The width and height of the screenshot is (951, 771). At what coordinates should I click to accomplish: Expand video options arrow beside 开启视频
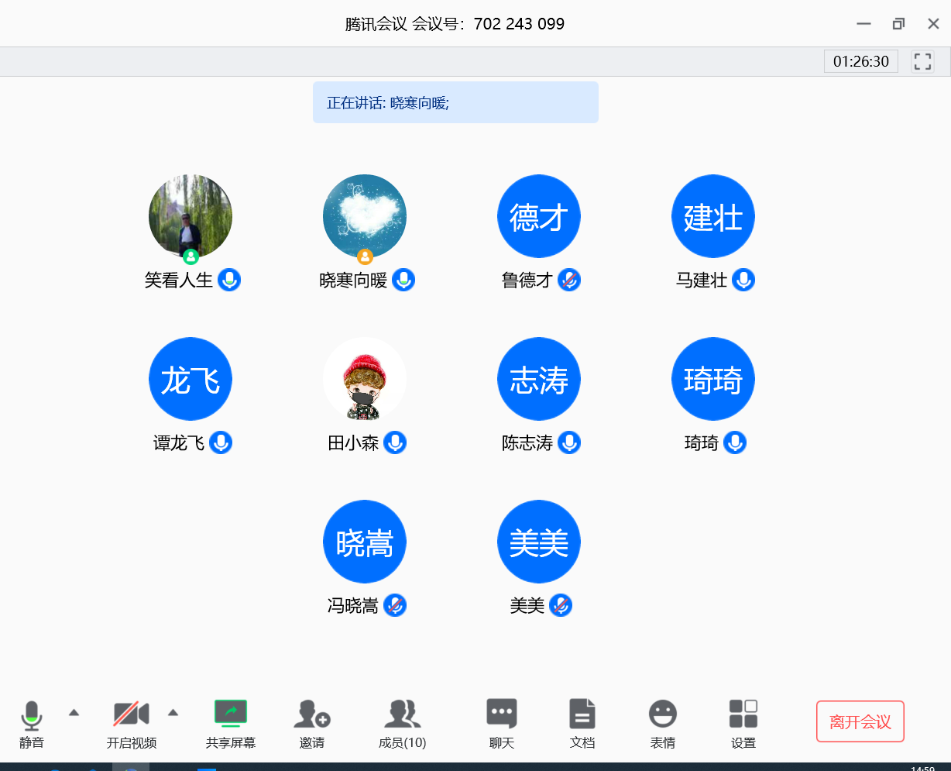point(173,712)
